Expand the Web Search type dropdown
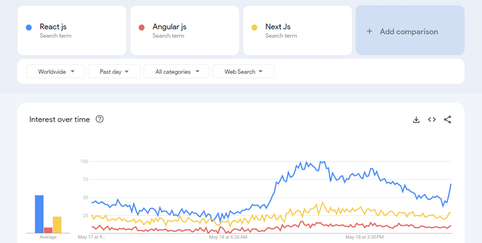 coord(243,71)
